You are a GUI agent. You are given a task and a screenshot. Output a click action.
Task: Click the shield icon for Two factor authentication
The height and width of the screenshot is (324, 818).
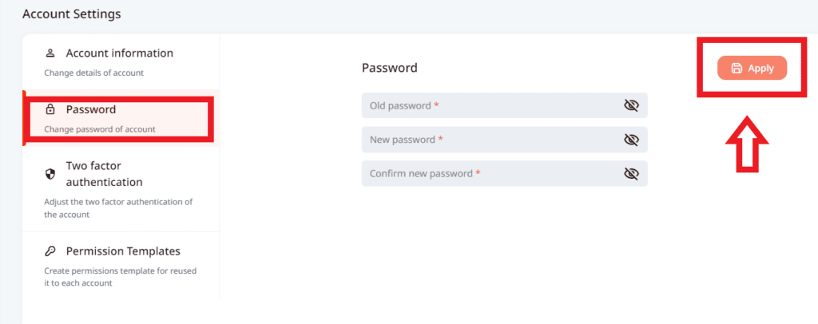click(x=50, y=173)
